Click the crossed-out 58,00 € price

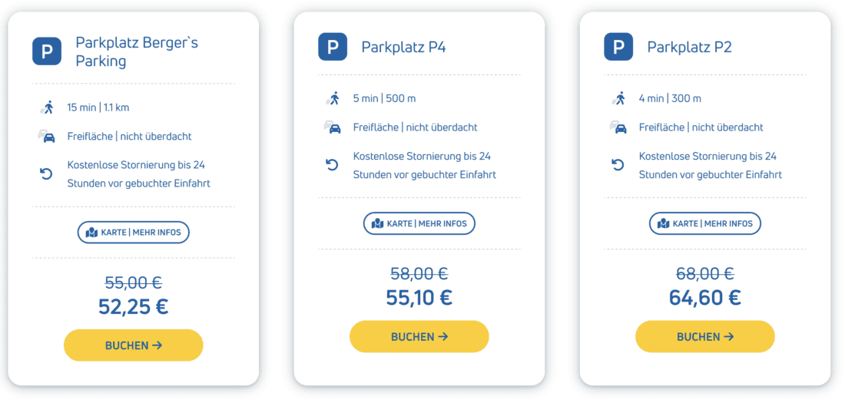coord(419,273)
